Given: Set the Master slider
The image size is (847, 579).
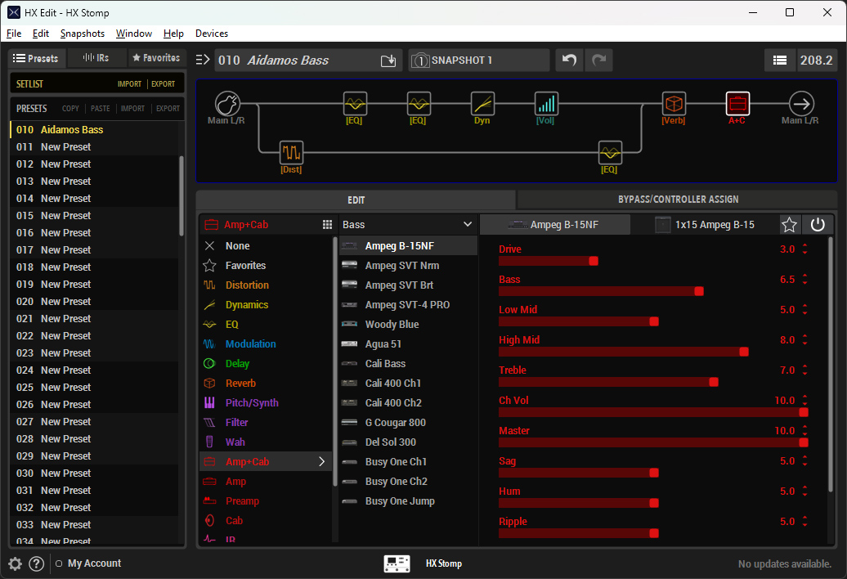Looking at the screenshot, I should point(653,442).
